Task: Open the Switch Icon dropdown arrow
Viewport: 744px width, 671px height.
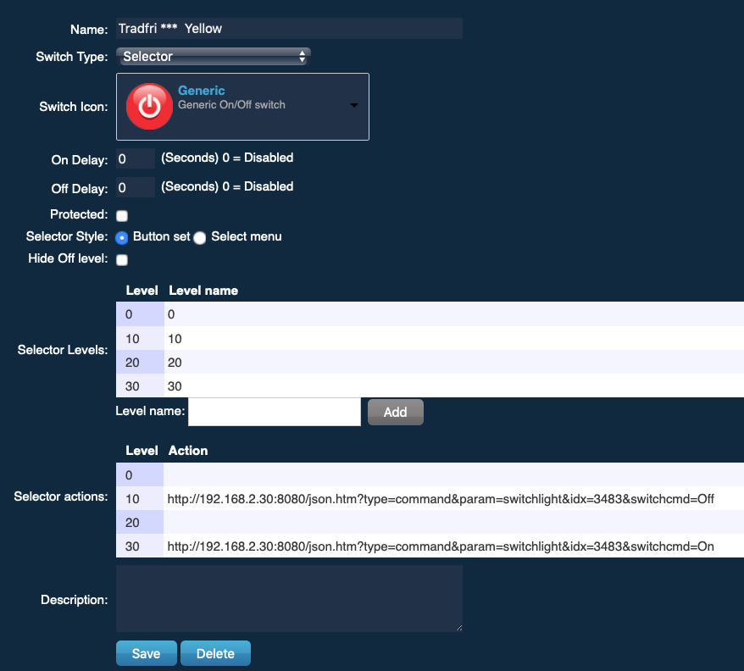Action: click(x=354, y=105)
